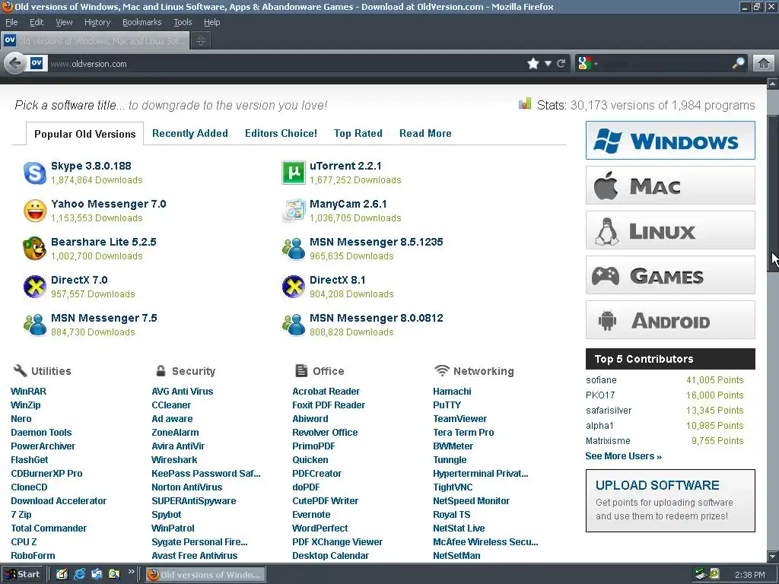
Task: Open the Upload Software box
Action: (x=670, y=500)
